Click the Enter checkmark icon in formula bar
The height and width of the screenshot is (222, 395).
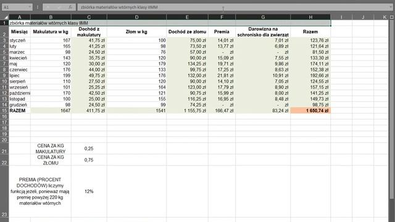pyautogui.click(x=59, y=7)
